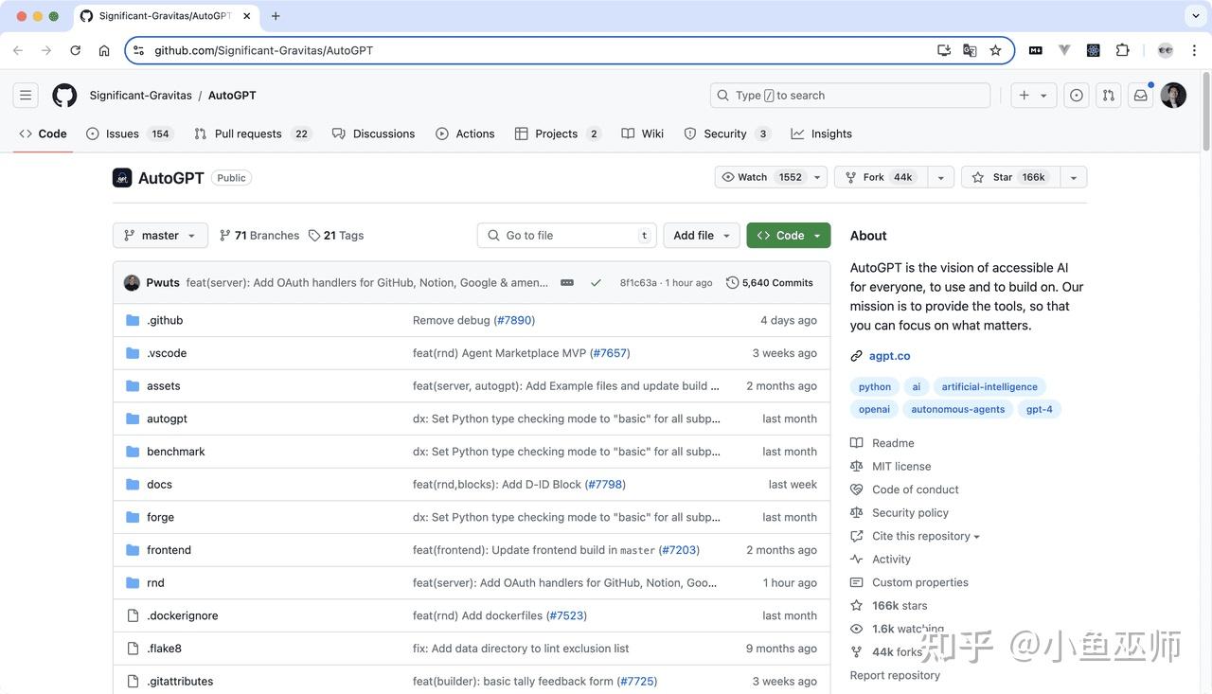The width and height of the screenshot is (1212, 694).
Task: Open the autogpt folder
Action: coord(167,418)
